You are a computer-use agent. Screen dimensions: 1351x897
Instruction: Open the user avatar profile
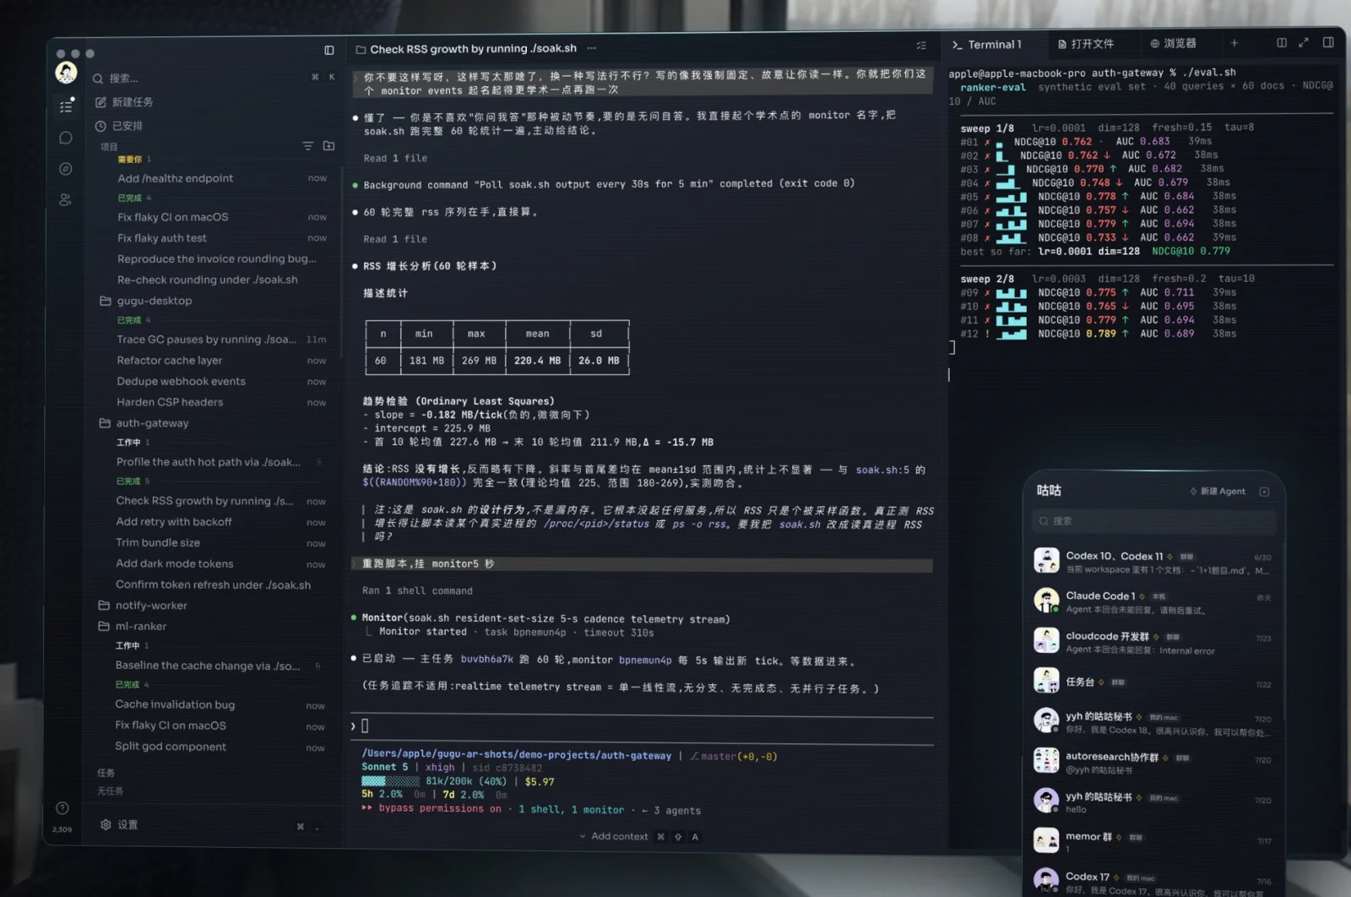pos(66,73)
